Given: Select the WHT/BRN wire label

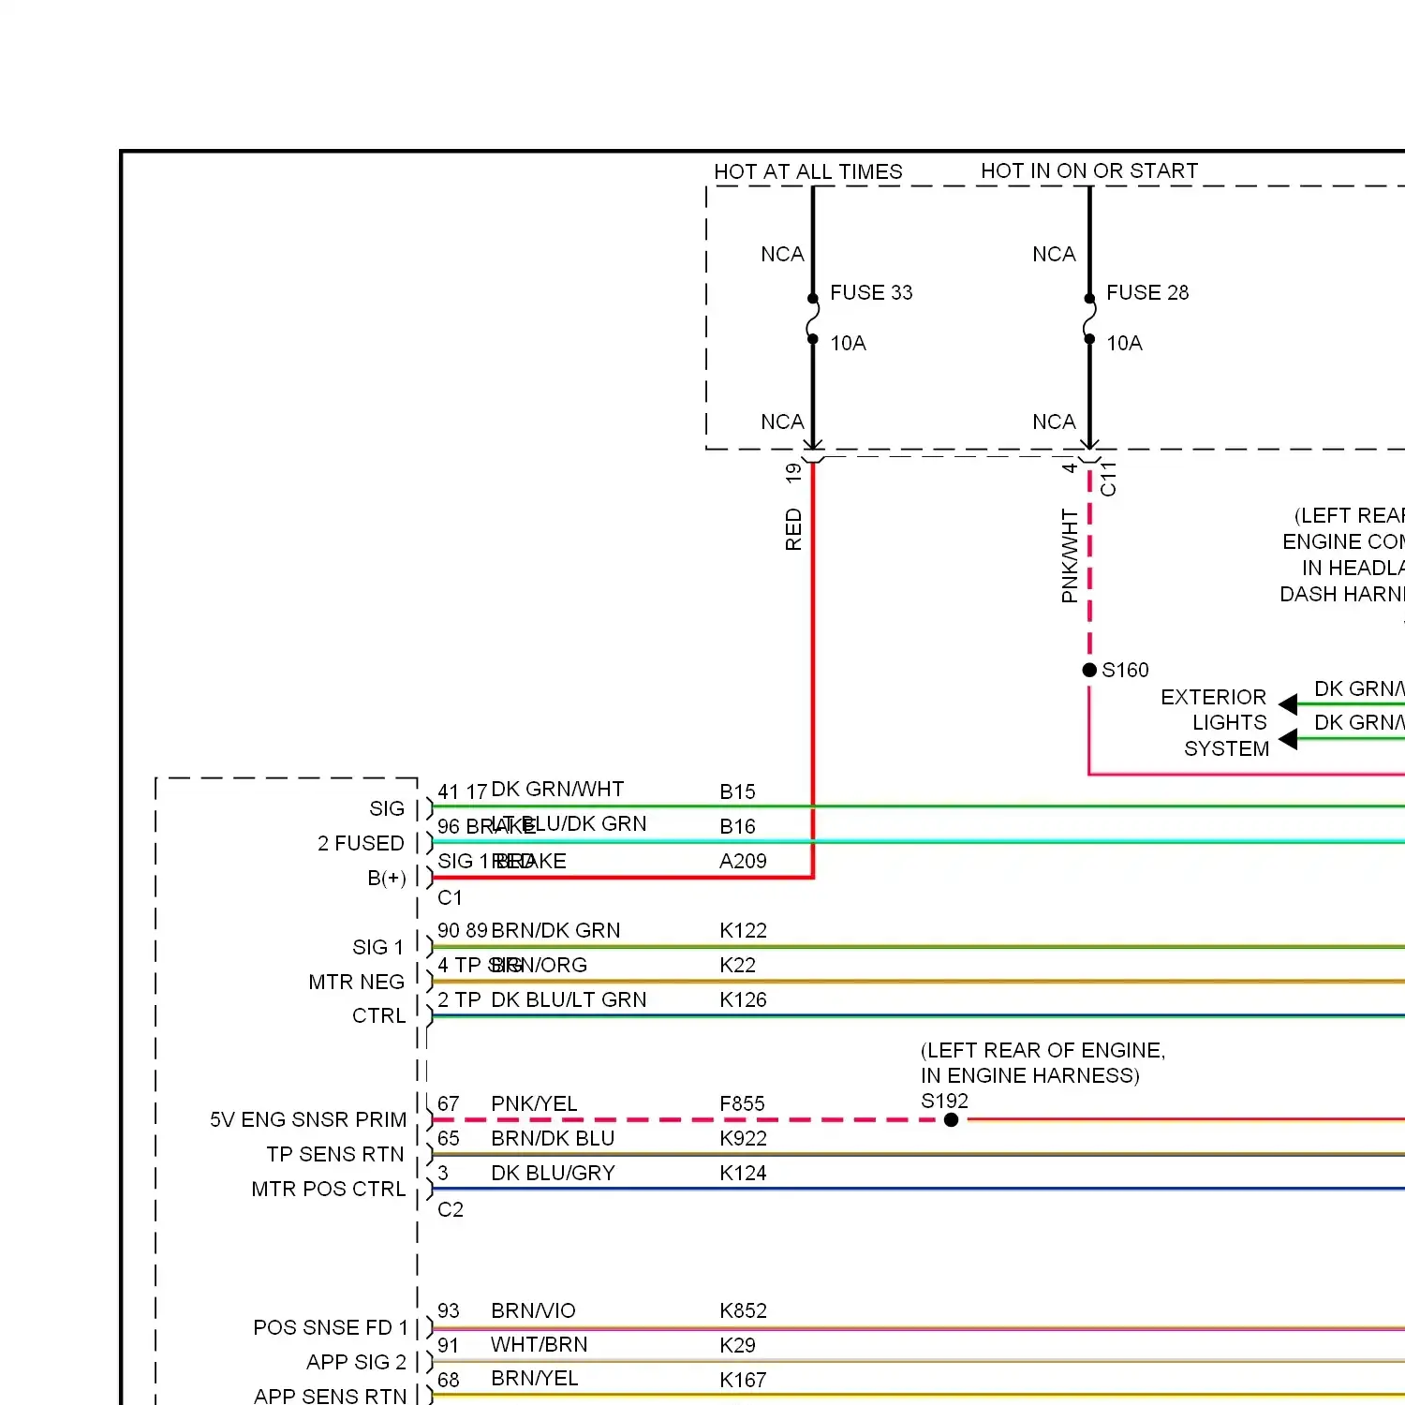Looking at the screenshot, I should tap(540, 1344).
